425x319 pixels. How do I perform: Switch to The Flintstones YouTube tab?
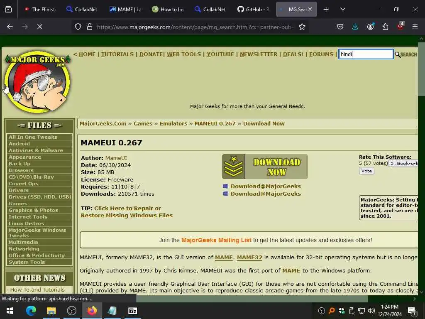coord(40,9)
